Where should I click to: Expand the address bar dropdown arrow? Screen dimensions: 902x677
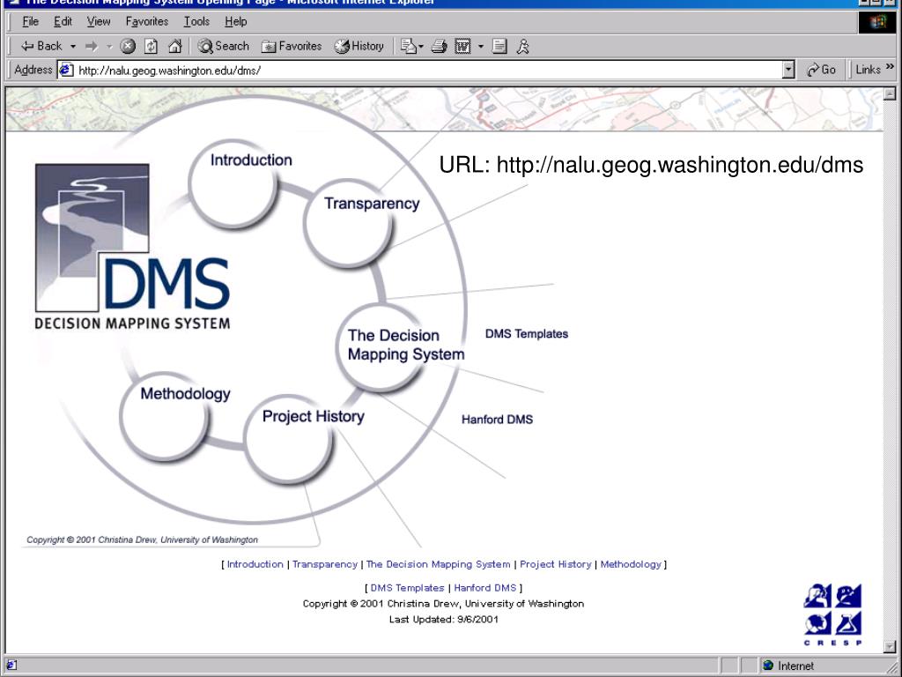(x=788, y=71)
